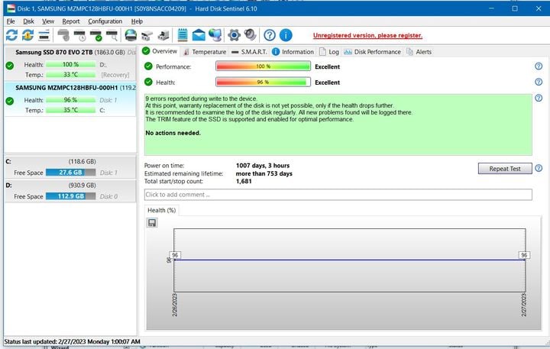Click the speaker sound icon
The width and height of the screenshot is (550, 349).
coord(250,34)
